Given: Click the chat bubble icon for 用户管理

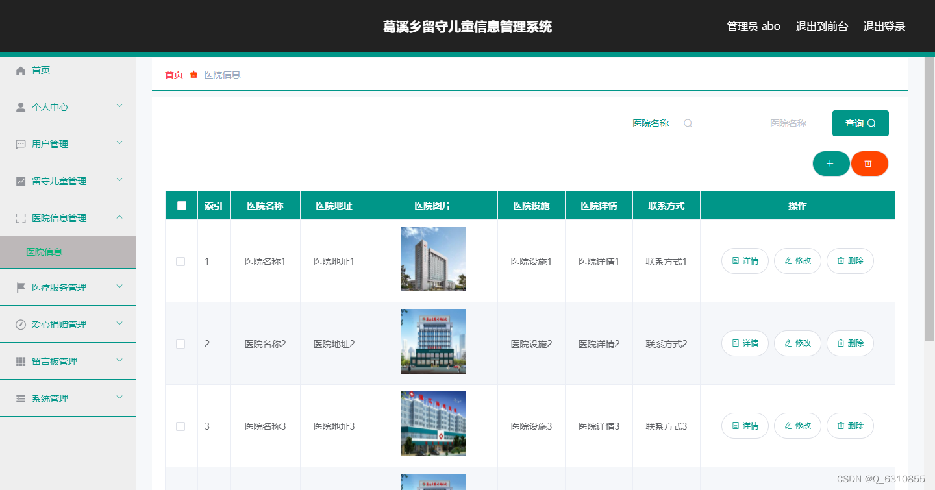Looking at the screenshot, I should [x=21, y=144].
